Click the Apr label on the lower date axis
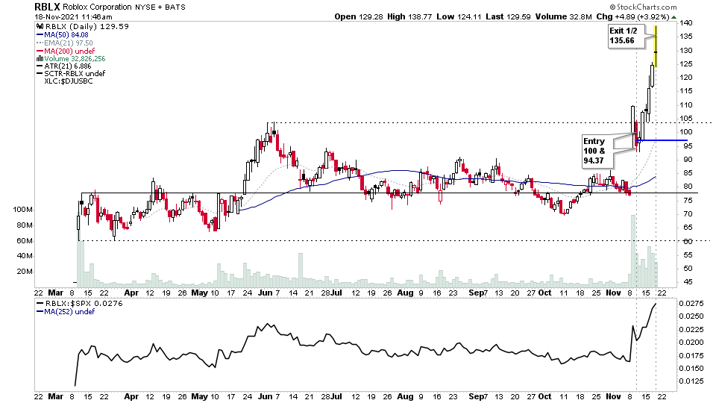The image size is (716, 403). [x=131, y=396]
